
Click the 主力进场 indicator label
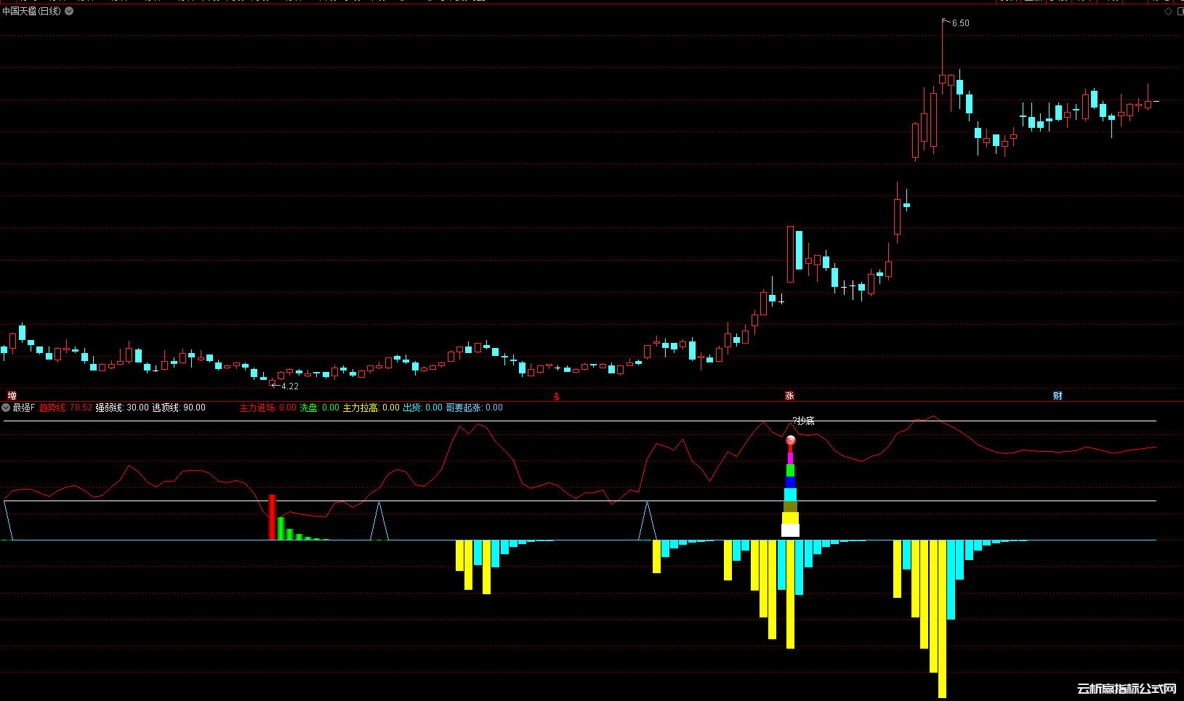click(x=257, y=408)
